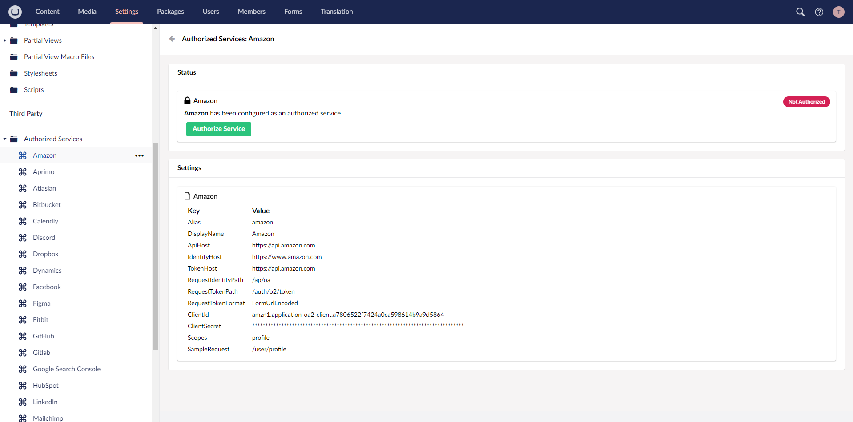Click the sidebar vertical scrollbar thumb
Image resolution: width=853 pixels, height=422 pixels.
155,247
